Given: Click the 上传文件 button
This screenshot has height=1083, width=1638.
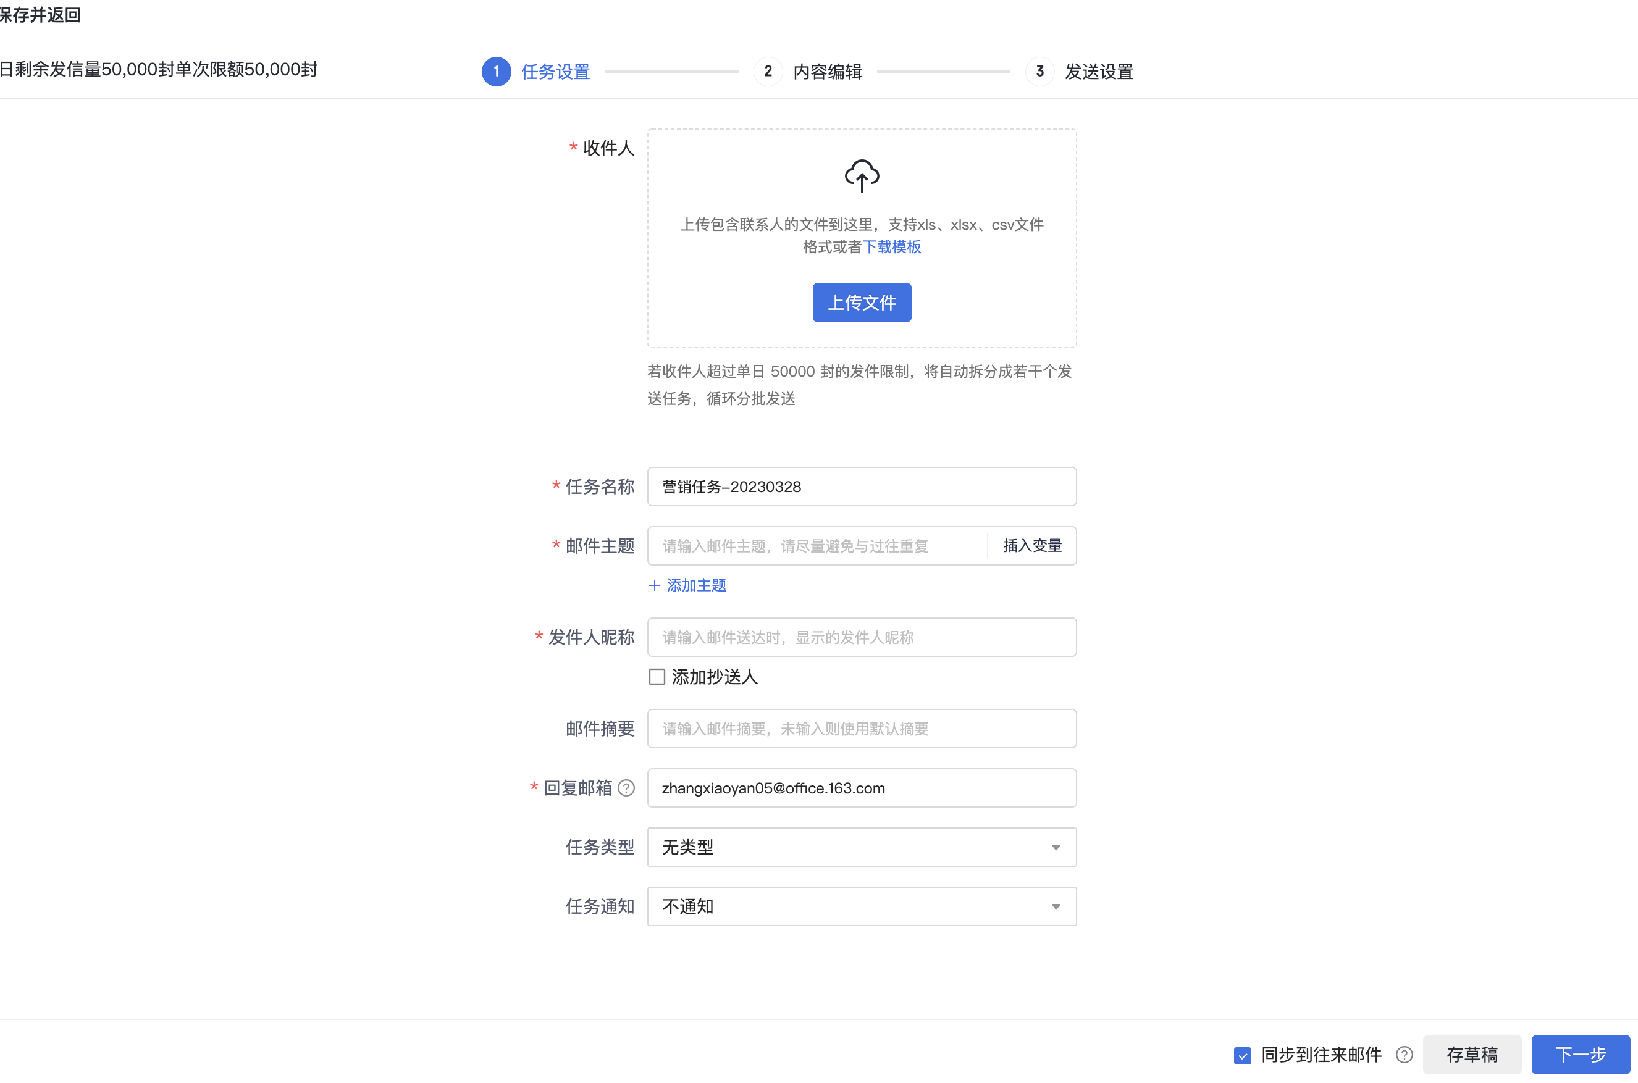Looking at the screenshot, I should tap(862, 303).
